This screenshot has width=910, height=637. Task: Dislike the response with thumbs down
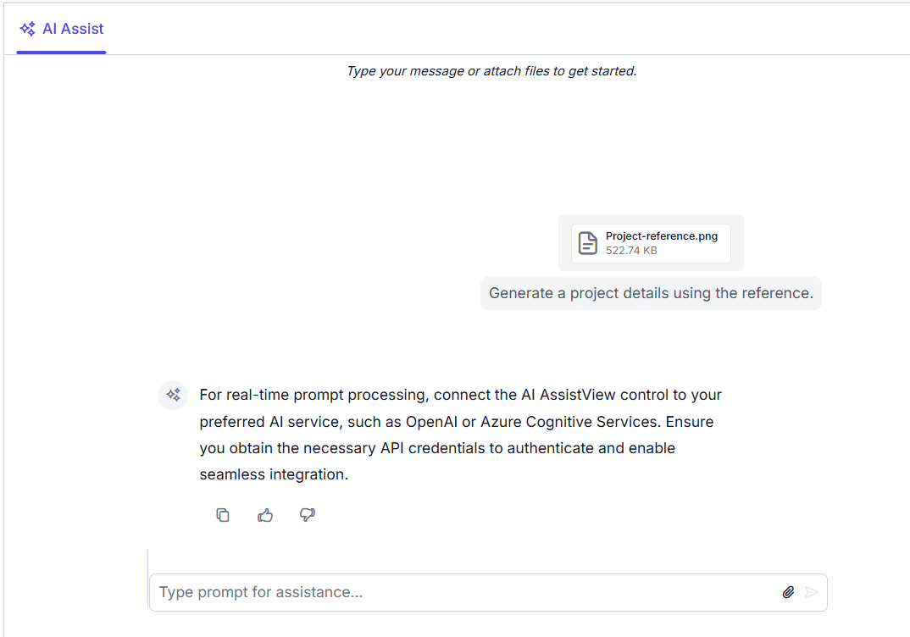(308, 515)
